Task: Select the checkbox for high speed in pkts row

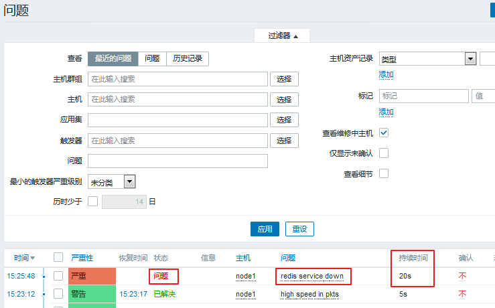Action: [x=58, y=294]
